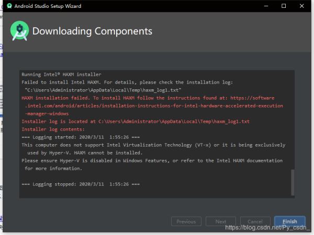This screenshot has height=235, width=314.
Task: Click the 'Failed to install Intel HAXM' line
Action: point(127,82)
